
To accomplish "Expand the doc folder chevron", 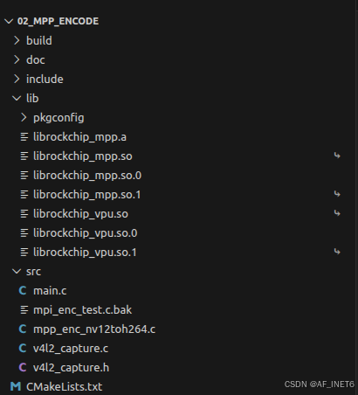I will pos(17,59).
